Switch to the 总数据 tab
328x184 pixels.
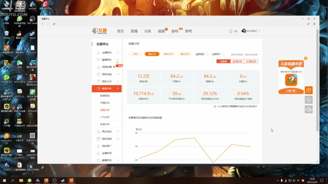click(223, 61)
